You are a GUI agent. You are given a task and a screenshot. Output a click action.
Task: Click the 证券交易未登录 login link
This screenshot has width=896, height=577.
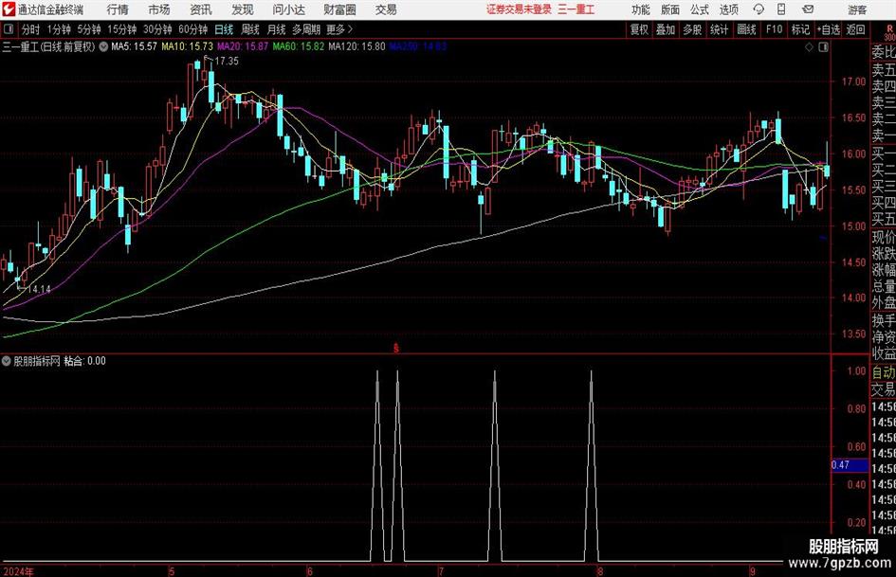tap(519, 9)
